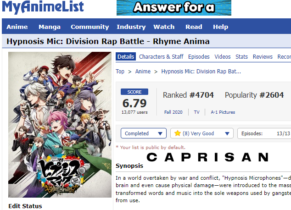Screen dimensions: 291x210
Task: Click the MyAnimeList logo
Action: [43, 7]
